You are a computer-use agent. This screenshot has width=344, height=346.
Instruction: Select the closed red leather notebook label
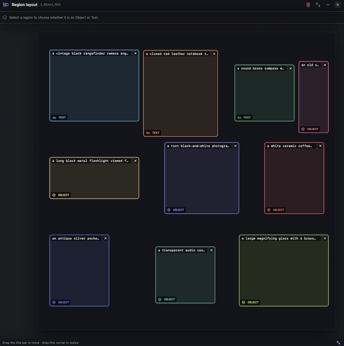[177, 54]
